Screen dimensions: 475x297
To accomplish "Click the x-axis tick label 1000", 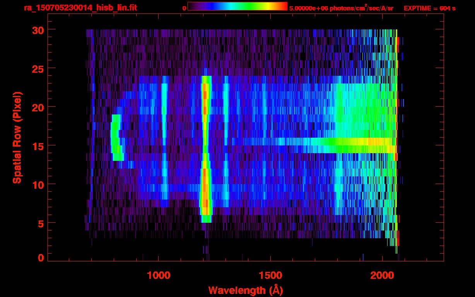I will coord(159,275).
